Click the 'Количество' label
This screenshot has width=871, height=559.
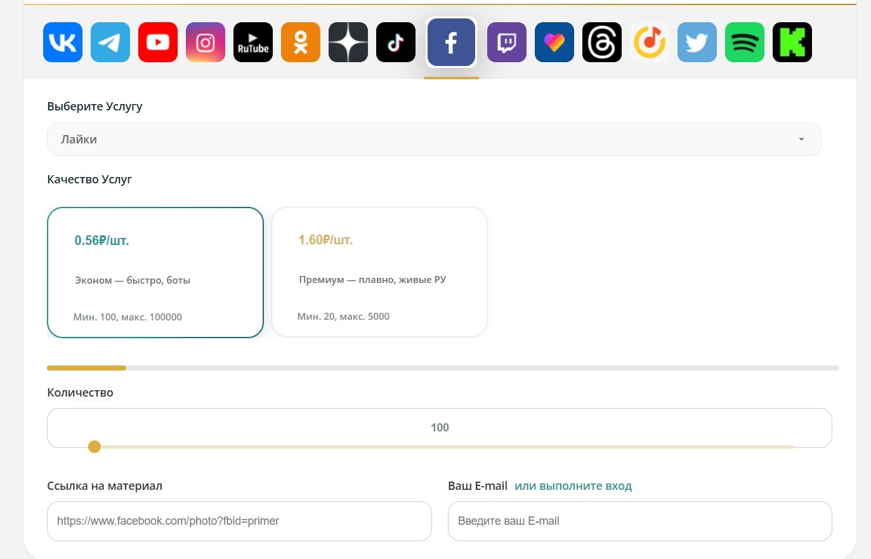pyautogui.click(x=80, y=393)
